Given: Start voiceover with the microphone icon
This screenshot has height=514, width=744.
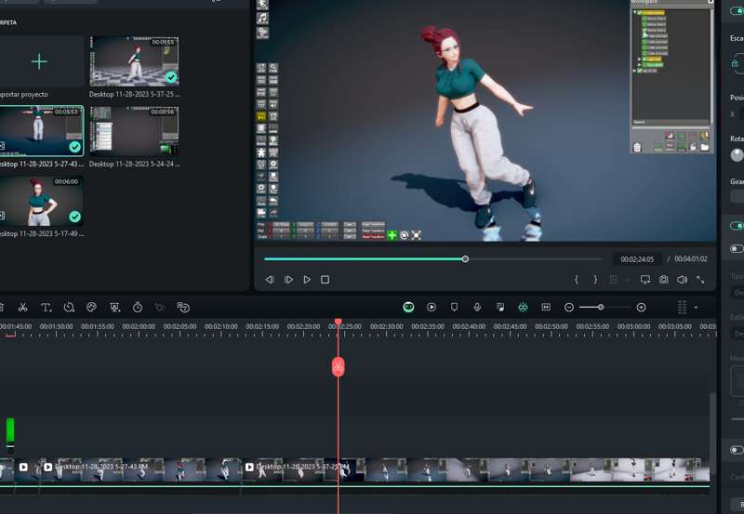Looking at the screenshot, I should click(477, 308).
